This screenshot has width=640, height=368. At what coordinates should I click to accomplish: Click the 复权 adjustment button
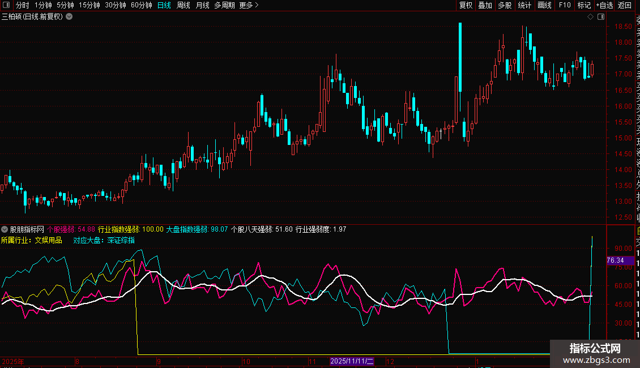(x=466, y=5)
